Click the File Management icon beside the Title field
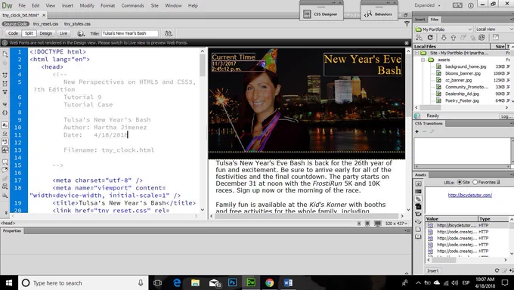Screen dimensions: 514x290 (169, 33)
